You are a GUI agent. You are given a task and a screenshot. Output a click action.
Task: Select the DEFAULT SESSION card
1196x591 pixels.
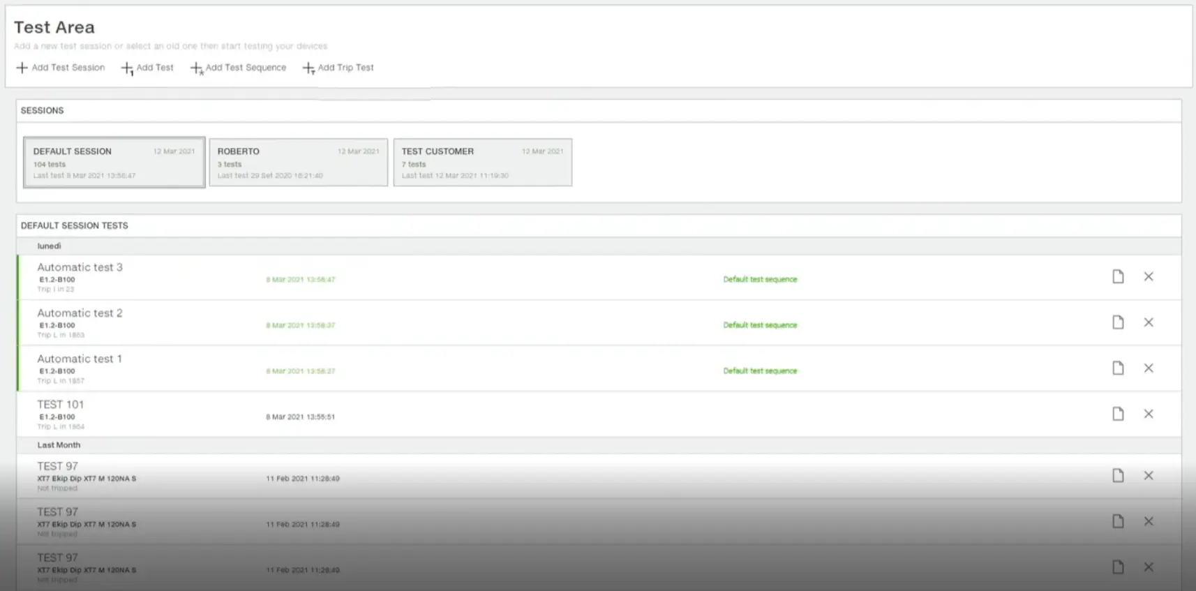pyautogui.click(x=114, y=163)
